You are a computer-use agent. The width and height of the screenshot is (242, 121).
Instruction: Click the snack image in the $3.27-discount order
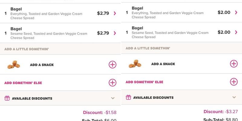click(x=136, y=64)
